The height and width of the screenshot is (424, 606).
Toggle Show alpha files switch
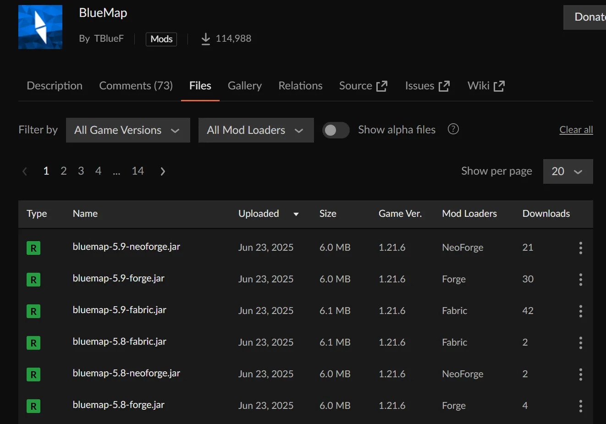336,130
